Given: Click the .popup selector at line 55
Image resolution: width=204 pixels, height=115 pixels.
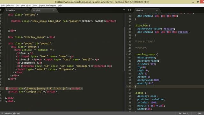Looking at the screenshot, I should (139, 93).
